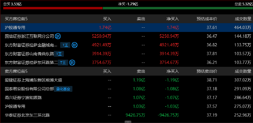
Task: Sort buyers by 成交数量 column header
Action: pos(243,19)
